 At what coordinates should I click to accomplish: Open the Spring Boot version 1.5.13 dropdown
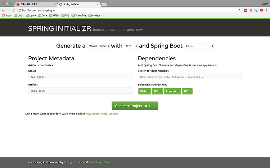pos(199,46)
